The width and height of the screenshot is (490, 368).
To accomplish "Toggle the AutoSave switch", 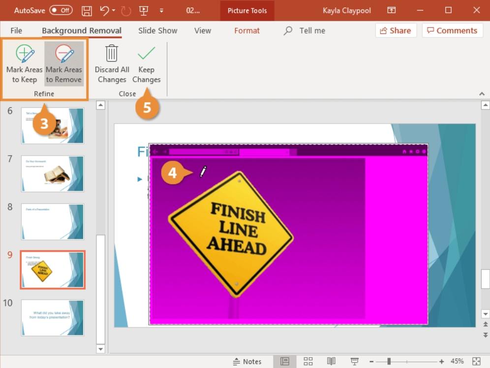I will tap(61, 10).
